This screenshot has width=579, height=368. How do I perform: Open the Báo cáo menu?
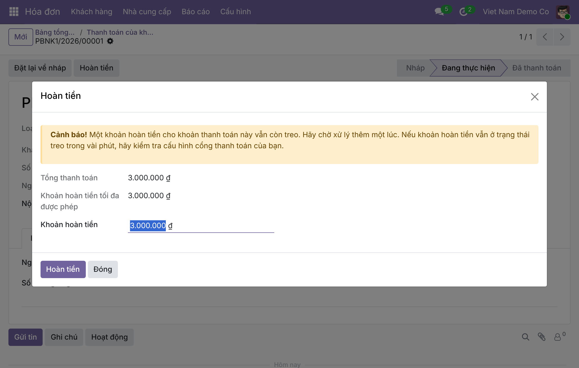[x=196, y=12]
